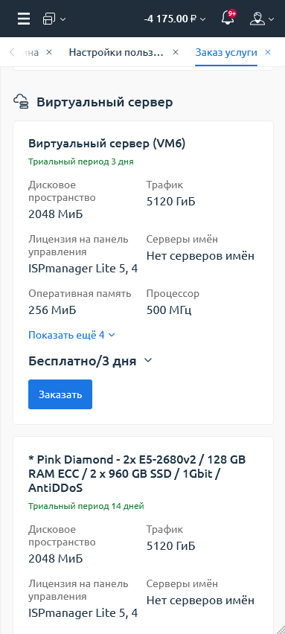Click the Заказать button
Viewport: 285px width, 634px height.
[60, 394]
